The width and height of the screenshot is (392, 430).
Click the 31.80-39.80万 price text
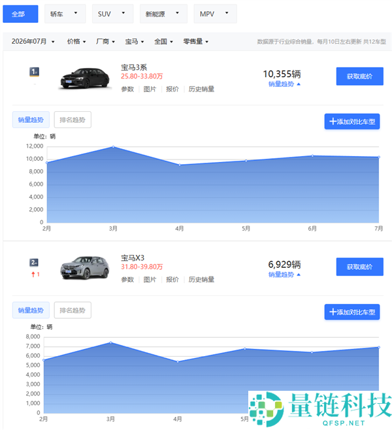(142, 267)
